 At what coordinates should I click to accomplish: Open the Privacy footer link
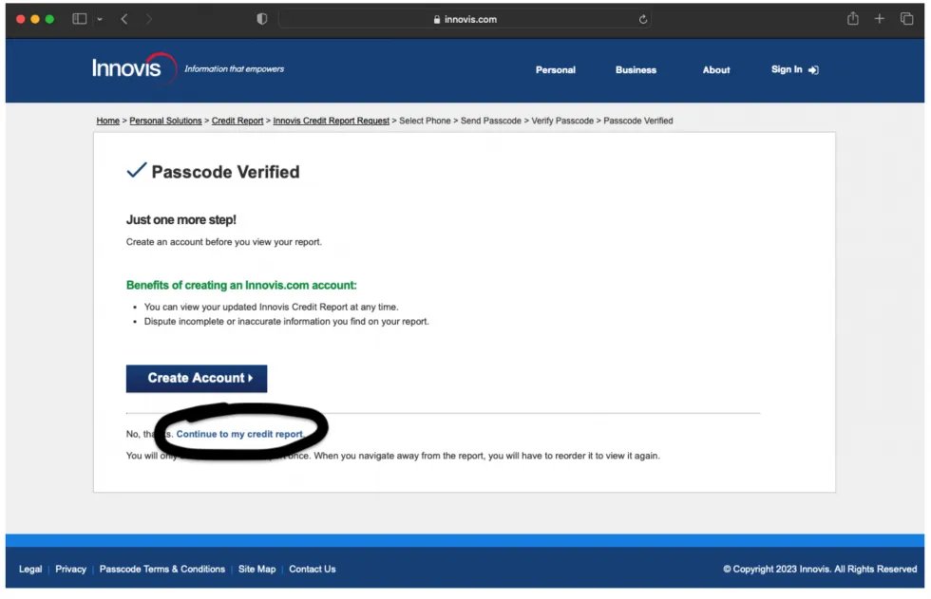(x=70, y=570)
